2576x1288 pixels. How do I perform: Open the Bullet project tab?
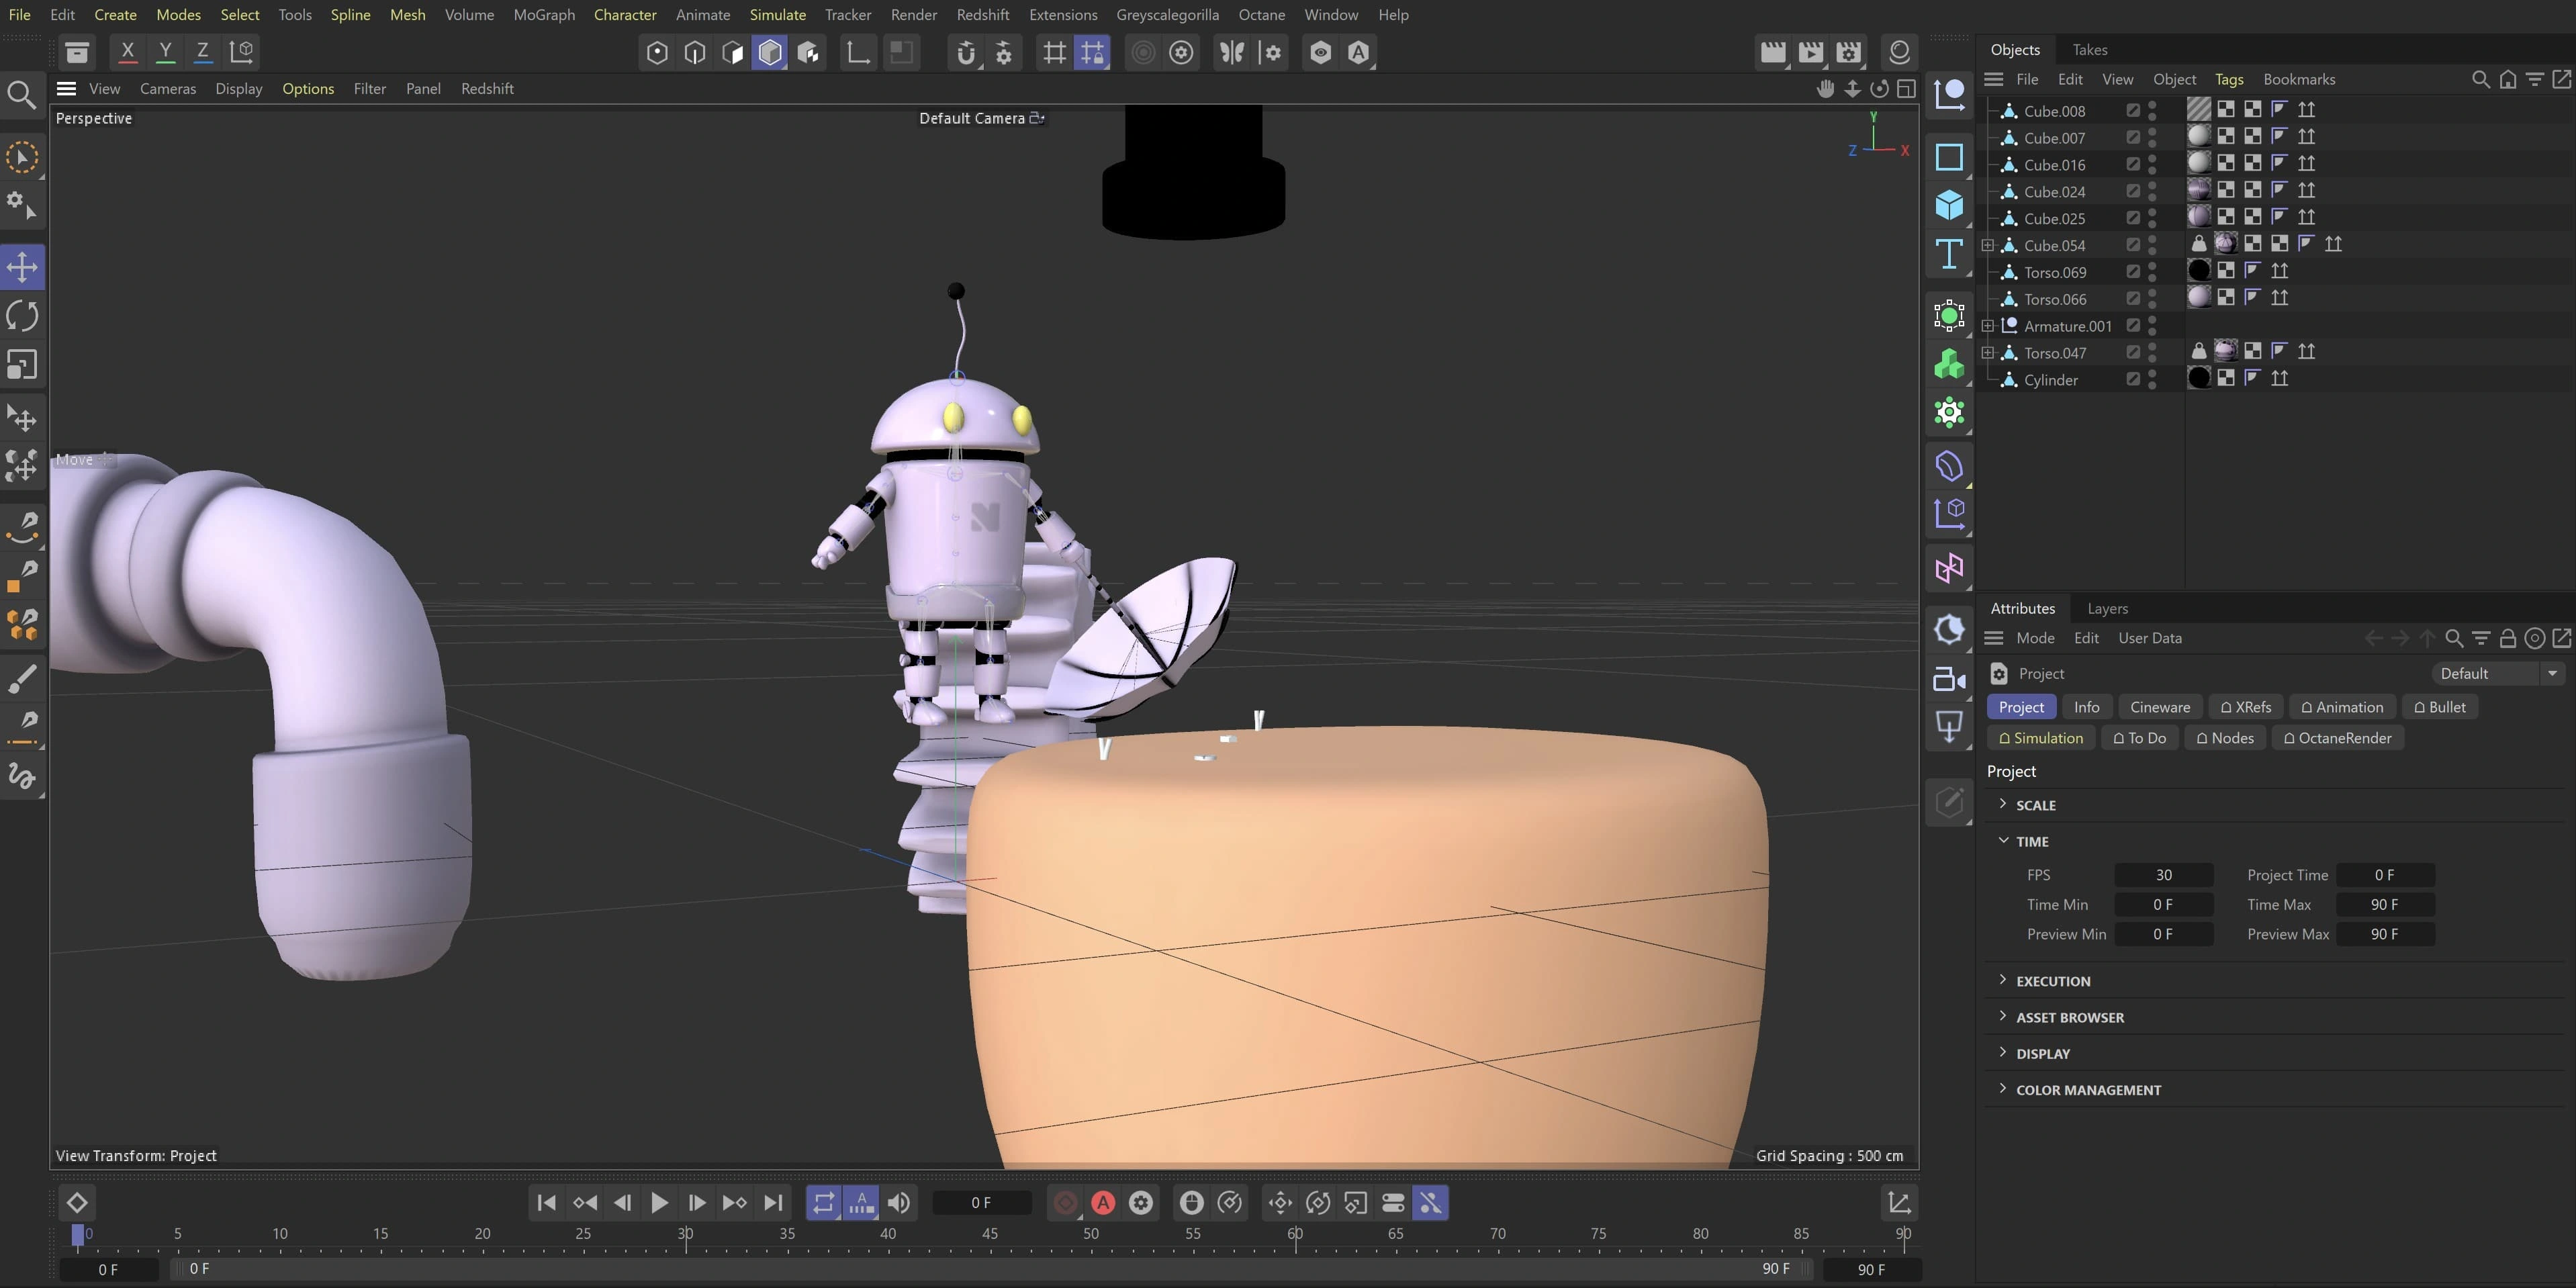tap(2439, 707)
